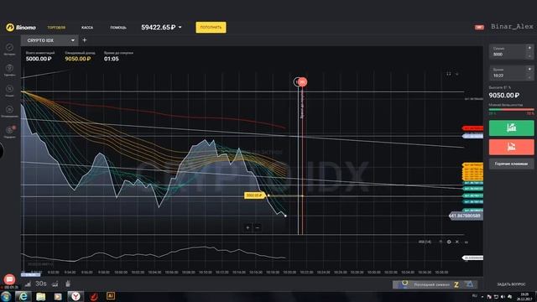The image size is (537, 302).
Task: Open Yandex browser from the taskbar
Action: coord(76,296)
